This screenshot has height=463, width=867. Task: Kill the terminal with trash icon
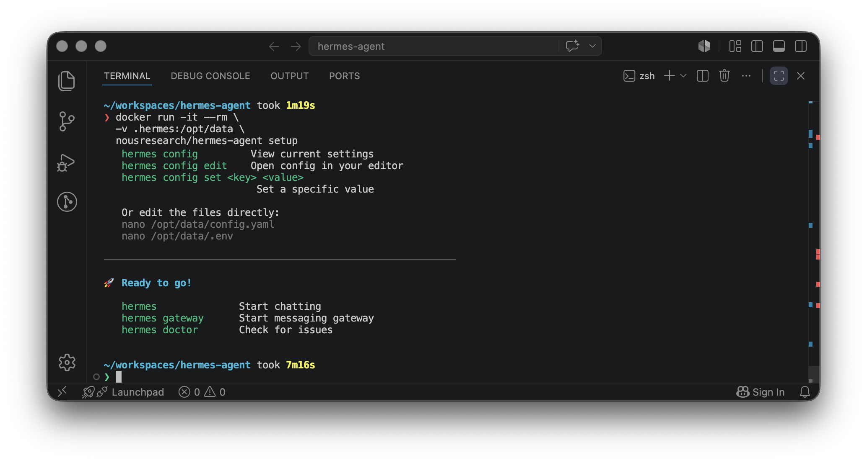tap(724, 76)
